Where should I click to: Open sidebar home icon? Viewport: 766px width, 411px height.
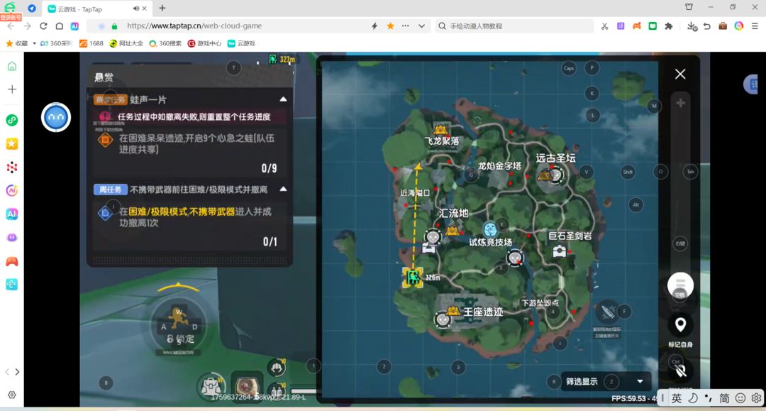[x=12, y=66]
